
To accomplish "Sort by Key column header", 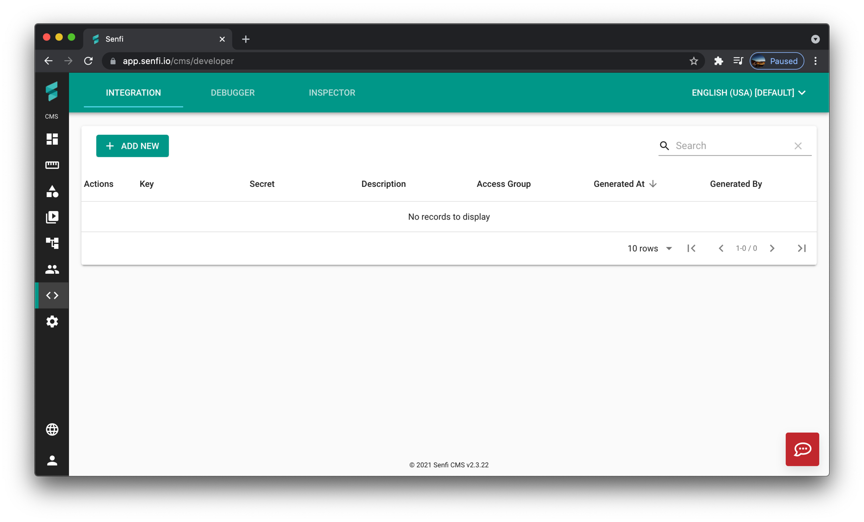I will 147,184.
